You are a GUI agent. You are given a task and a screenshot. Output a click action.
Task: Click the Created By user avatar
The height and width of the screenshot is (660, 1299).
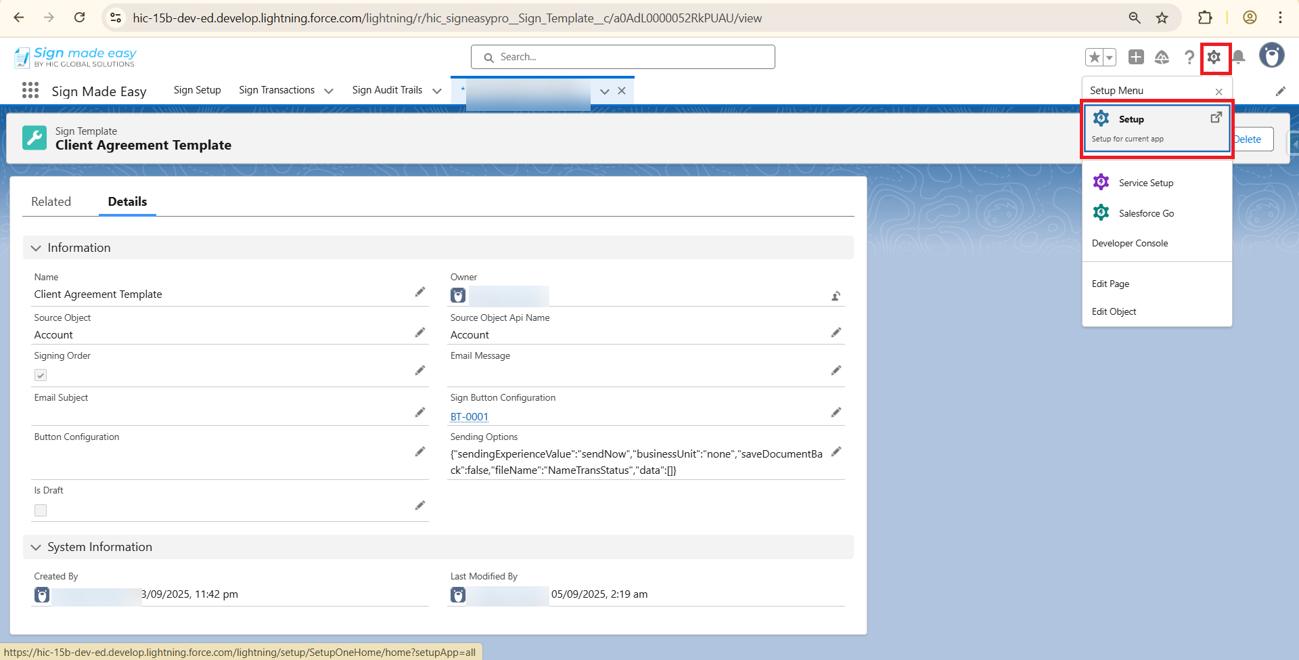click(42, 595)
